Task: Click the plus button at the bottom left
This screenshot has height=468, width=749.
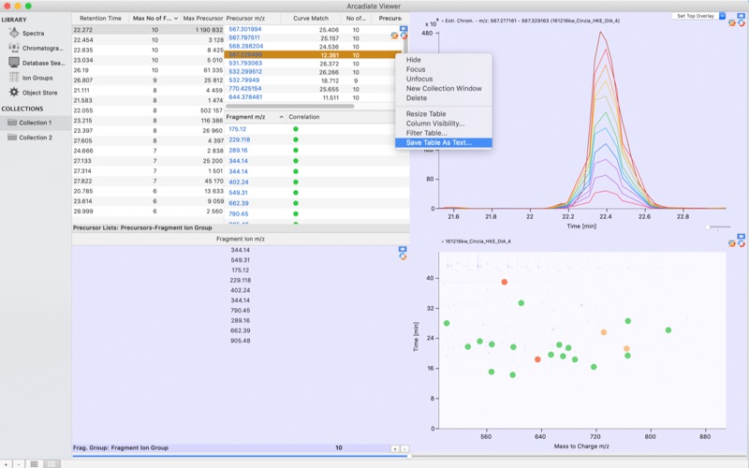Action: point(7,464)
